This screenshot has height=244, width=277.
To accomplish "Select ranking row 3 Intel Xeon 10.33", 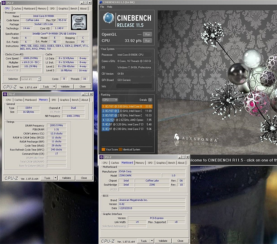I will tap(127, 116).
